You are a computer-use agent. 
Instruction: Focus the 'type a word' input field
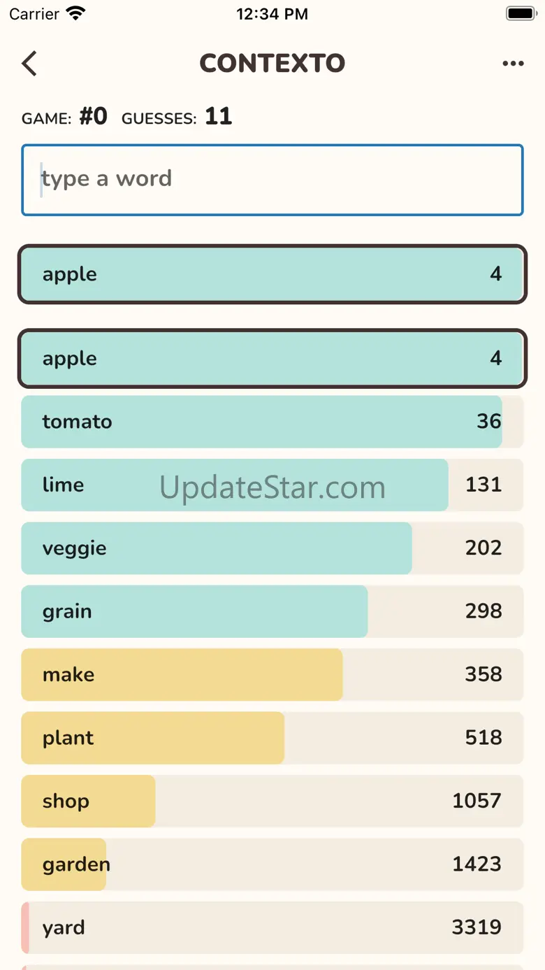pos(272,180)
